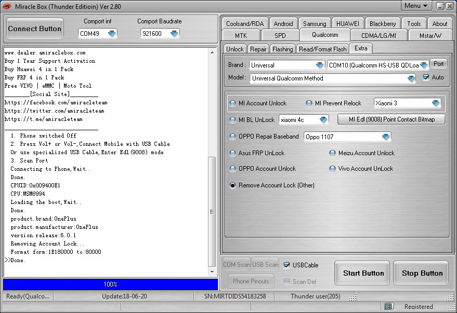Click the twitter.com/amiracleteam line in log
The width and height of the screenshot is (457, 313).
pyautogui.click(x=54, y=111)
